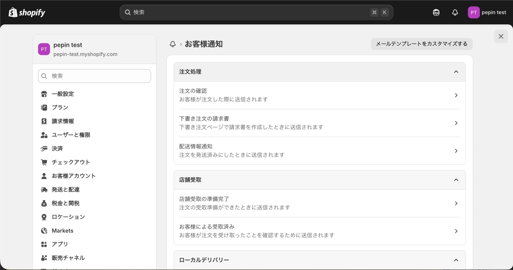Click the 発送と配達 truck icon
Viewport: 513px width, 270px height.
tap(44, 189)
